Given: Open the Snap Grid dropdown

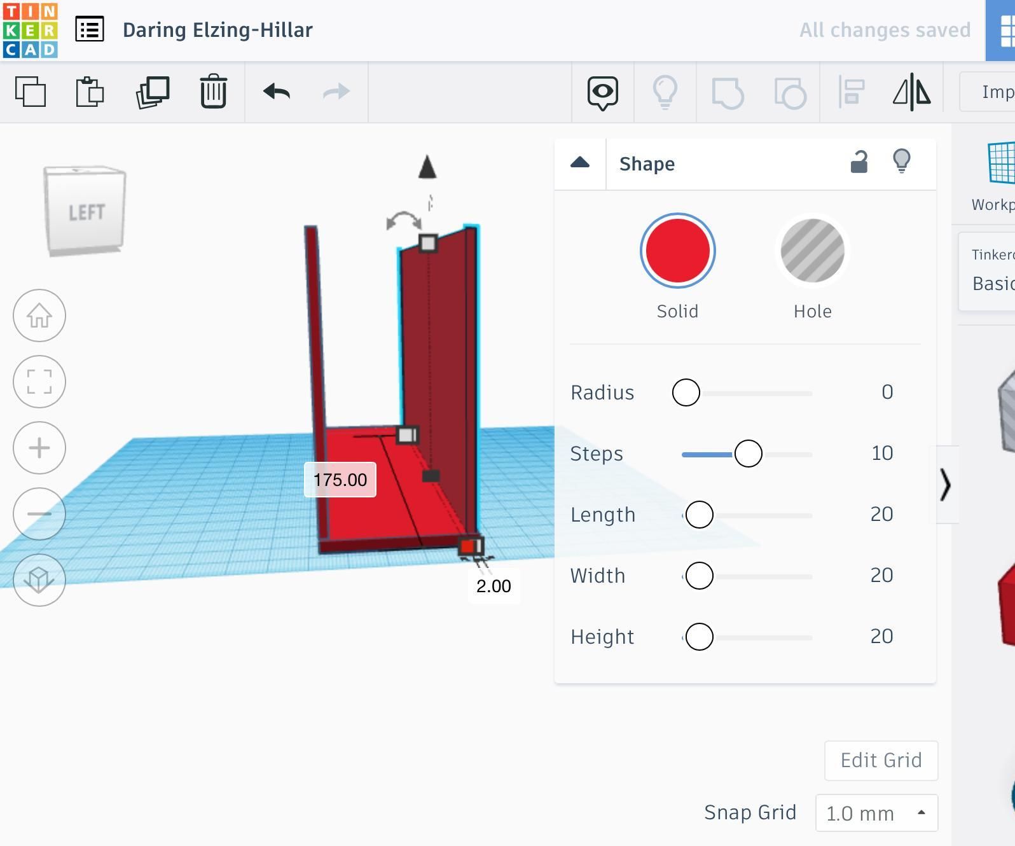Looking at the screenshot, I should (876, 813).
